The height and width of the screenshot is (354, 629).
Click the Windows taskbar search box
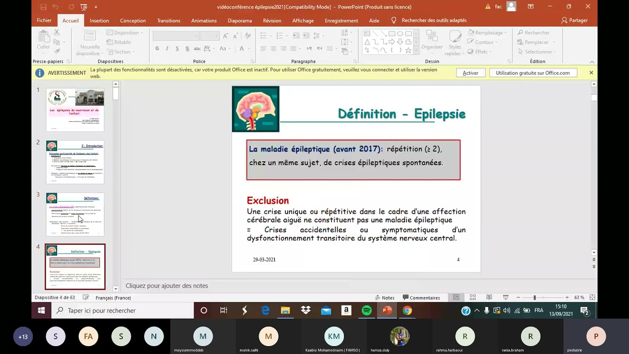pos(122,310)
